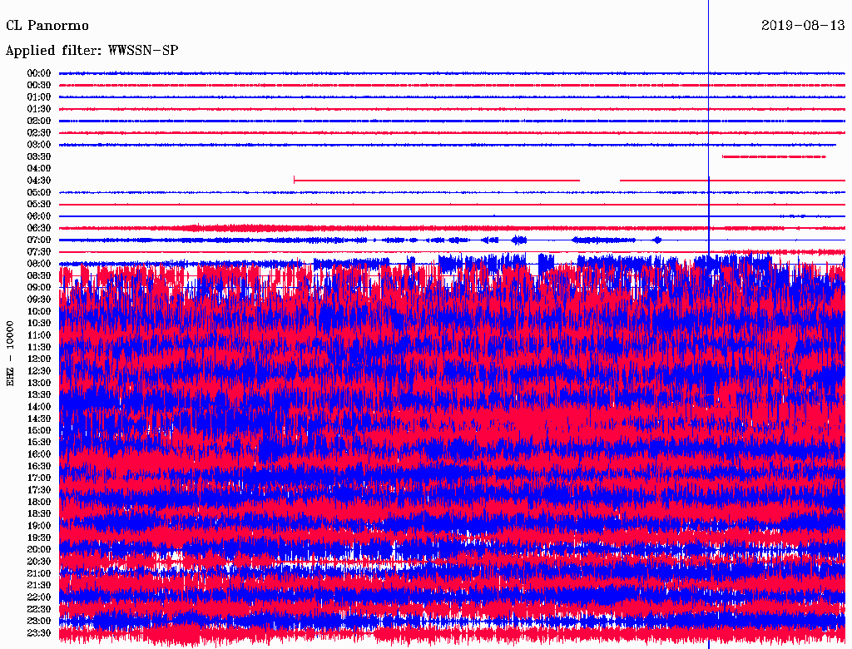Select the 11:30 time label
Image resolution: width=852 pixels, height=649 pixels.
click(x=39, y=347)
